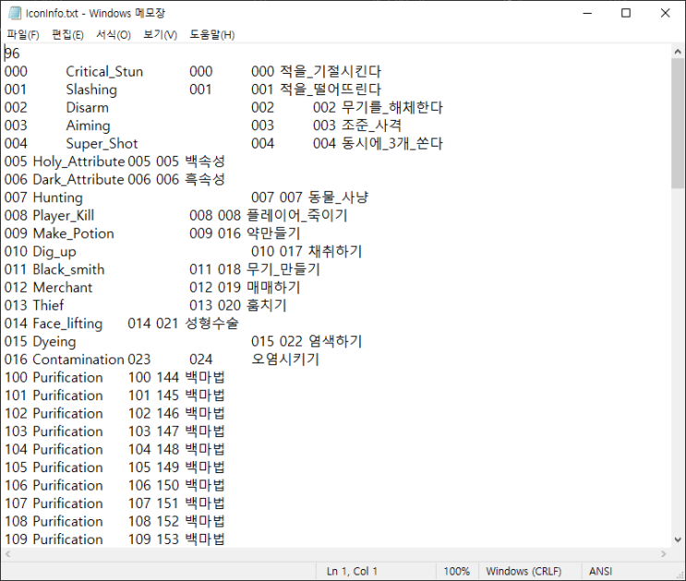The height and width of the screenshot is (581, 686).
Task: Click the text 'Face_lifting'
Action: [67, 324]
